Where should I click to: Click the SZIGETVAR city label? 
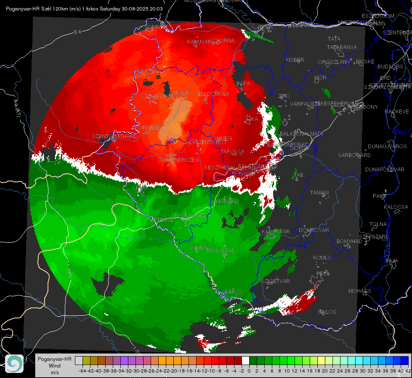(276, 281)
